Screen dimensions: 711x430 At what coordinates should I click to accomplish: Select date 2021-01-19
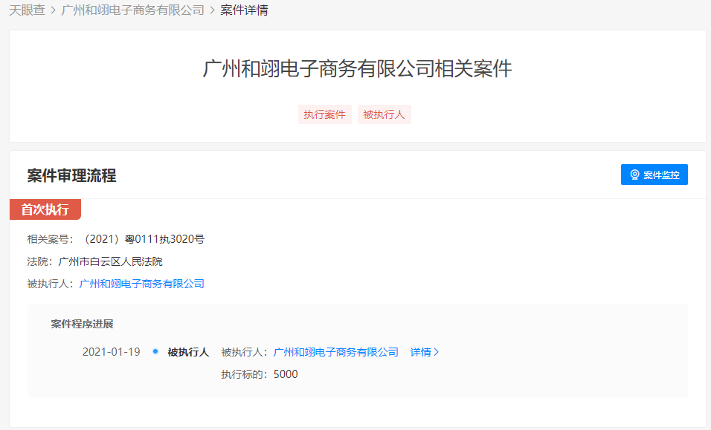111,352
